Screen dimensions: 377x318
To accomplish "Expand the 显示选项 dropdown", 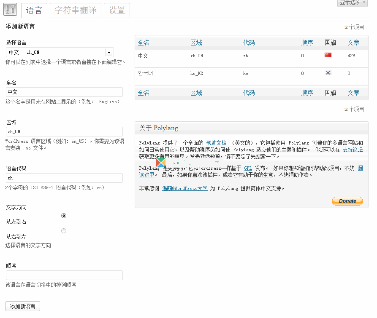I will [x=353, y=3].
